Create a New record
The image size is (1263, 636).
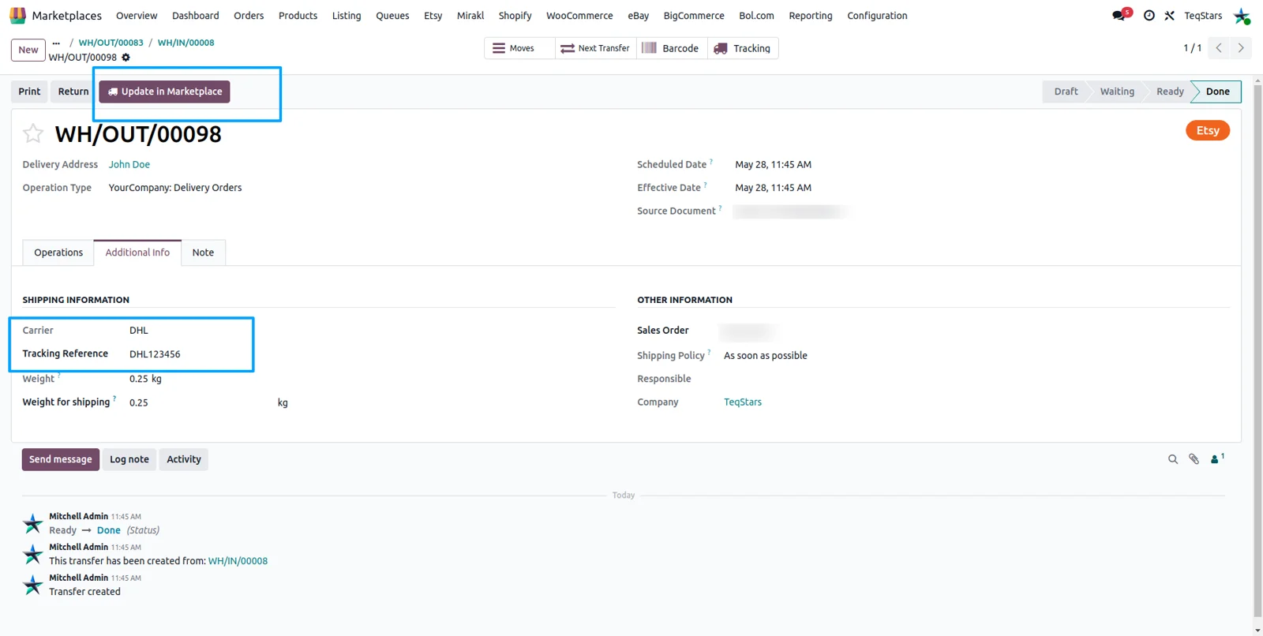point(28,50)
